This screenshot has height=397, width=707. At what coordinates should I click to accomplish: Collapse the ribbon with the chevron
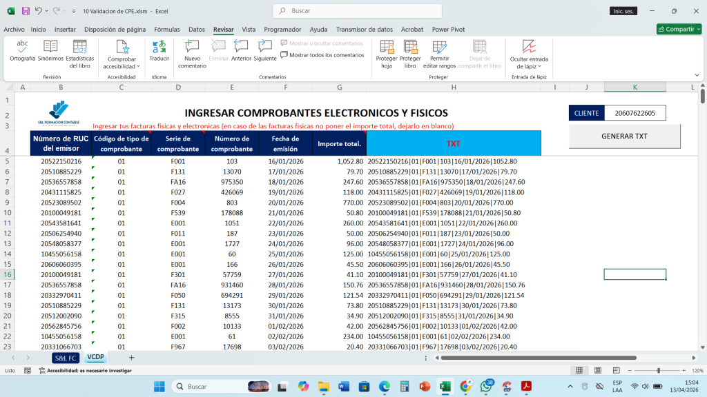click(x=697, y=76)
